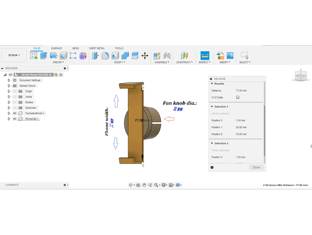Screen dimensions: 312x235
Task: Show the Sketches folder via eye icon
Action: tap(15, 108)
